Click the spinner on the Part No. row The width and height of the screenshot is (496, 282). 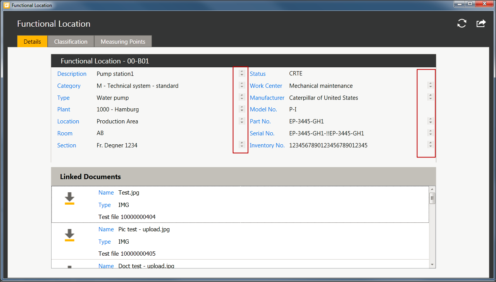[431, 121]
